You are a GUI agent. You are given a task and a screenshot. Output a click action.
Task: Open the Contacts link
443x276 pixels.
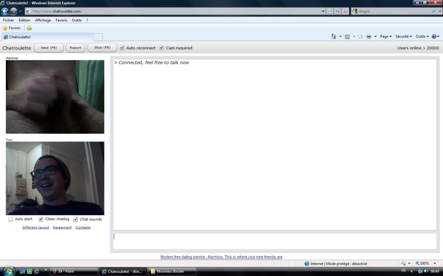tap(83, 227)
